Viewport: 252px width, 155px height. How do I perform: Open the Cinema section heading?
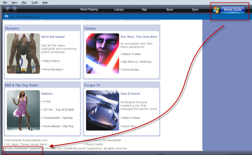pyautogui.click(x=90, y=28)
